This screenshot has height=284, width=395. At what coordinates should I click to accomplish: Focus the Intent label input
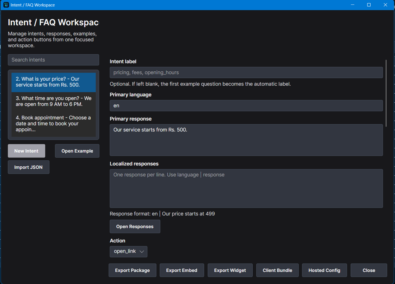(246, 72)
